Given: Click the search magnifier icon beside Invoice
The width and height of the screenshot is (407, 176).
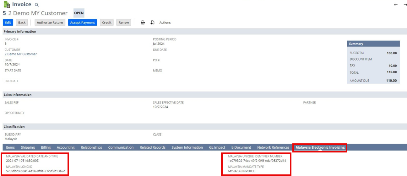Looking at the screenshot, I should tap(37, 5).
